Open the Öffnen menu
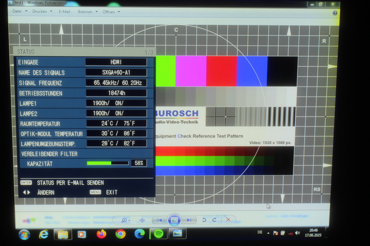The width and height of the screenshot is (370, 246). 109,12
